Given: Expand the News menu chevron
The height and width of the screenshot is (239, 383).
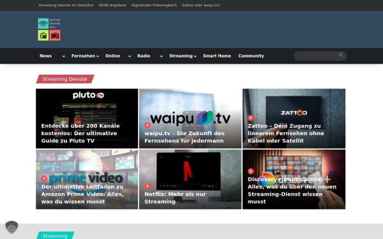Looking at the screenshot, I should [63, 56].
